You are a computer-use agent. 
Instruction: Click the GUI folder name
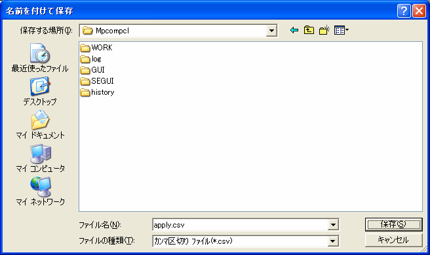click(x=98, y=70)
